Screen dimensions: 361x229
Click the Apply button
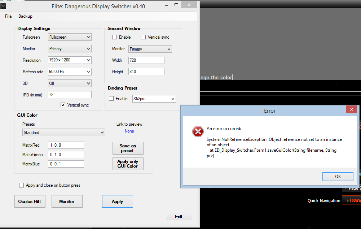click(118, 201)
